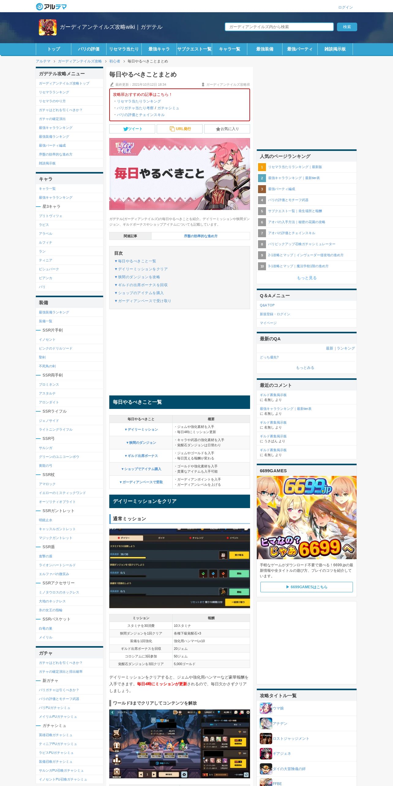Image resolution: width=393 pixels, height=786 pixels.
Task: Click 6699GAMESはこちら button
Action: click(x=307, y=587)
